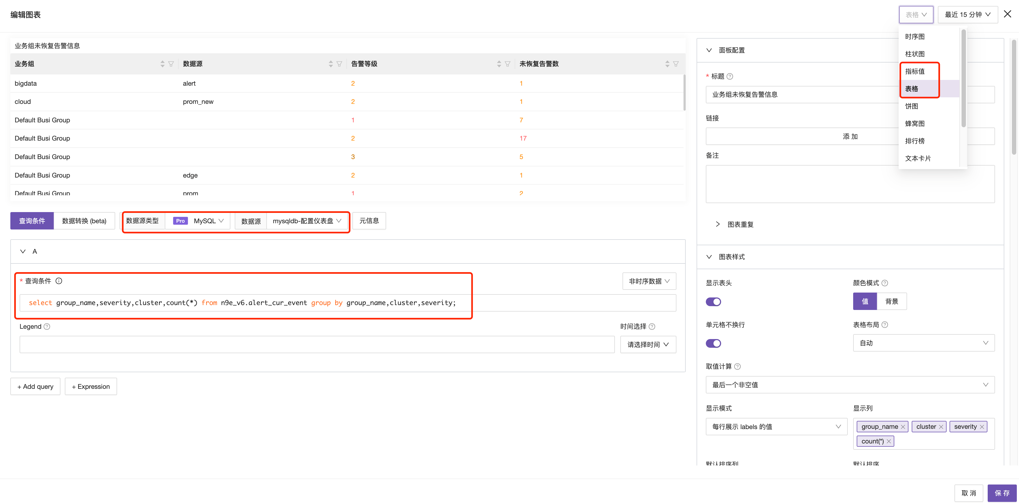The width and height of the screenshot is (1019, 503).
Task: Select 颜色模式 值 swatch
Action: point(865,301)
